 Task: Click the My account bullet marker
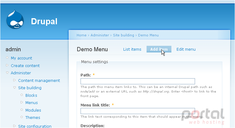point(7,58)
